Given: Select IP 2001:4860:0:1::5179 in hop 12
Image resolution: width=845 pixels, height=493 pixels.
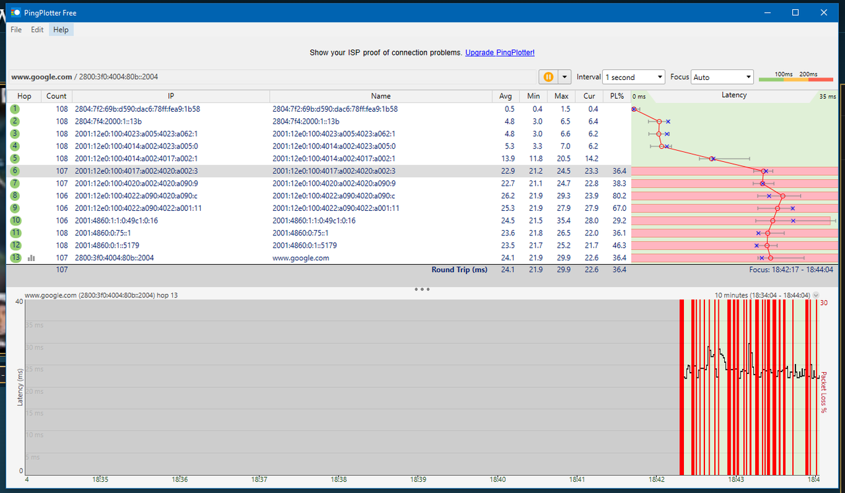Looking at the screenshot, I should (x=107, y=245).
